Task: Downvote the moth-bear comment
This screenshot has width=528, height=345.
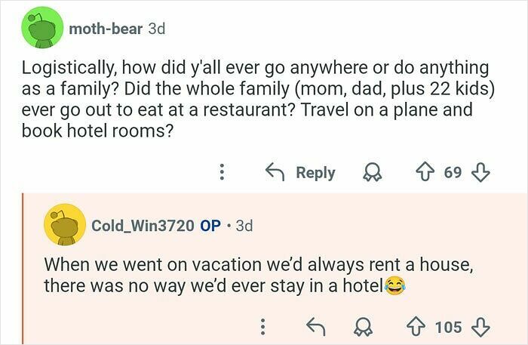Action: pyautogui.click(x=480, y=172)
